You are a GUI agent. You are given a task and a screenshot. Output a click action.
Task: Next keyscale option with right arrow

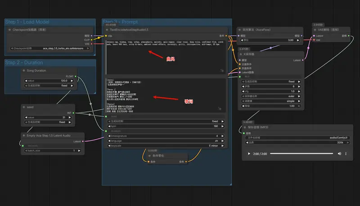click(x=222, y=146)
